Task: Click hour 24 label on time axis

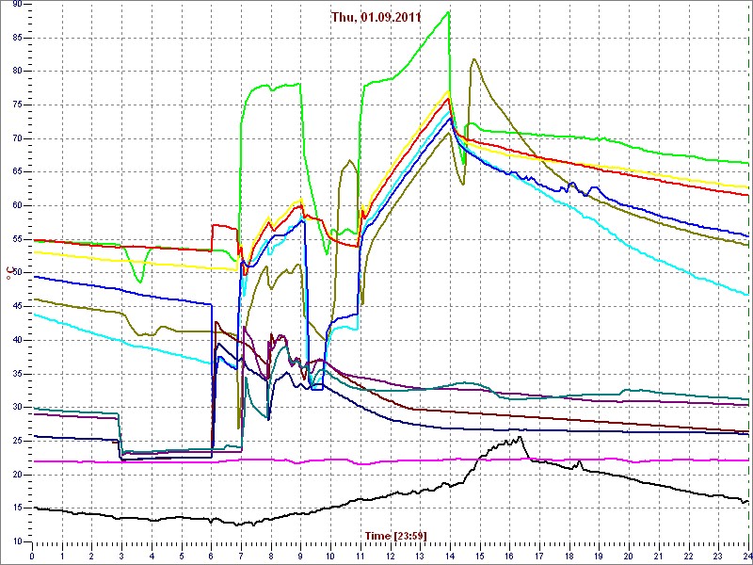Action: coord(746,555)
